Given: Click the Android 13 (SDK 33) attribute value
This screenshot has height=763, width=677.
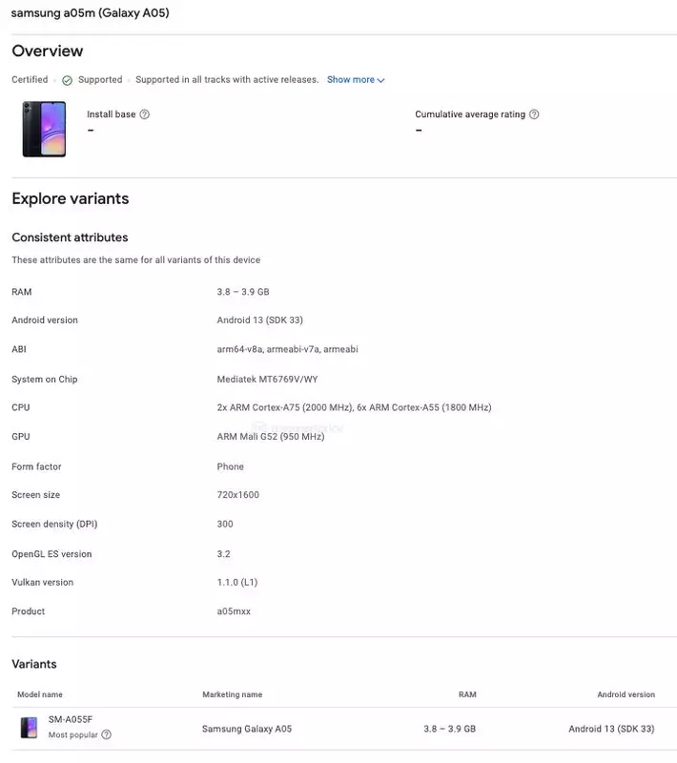Looking at the screenshot, I should [259, 320].
